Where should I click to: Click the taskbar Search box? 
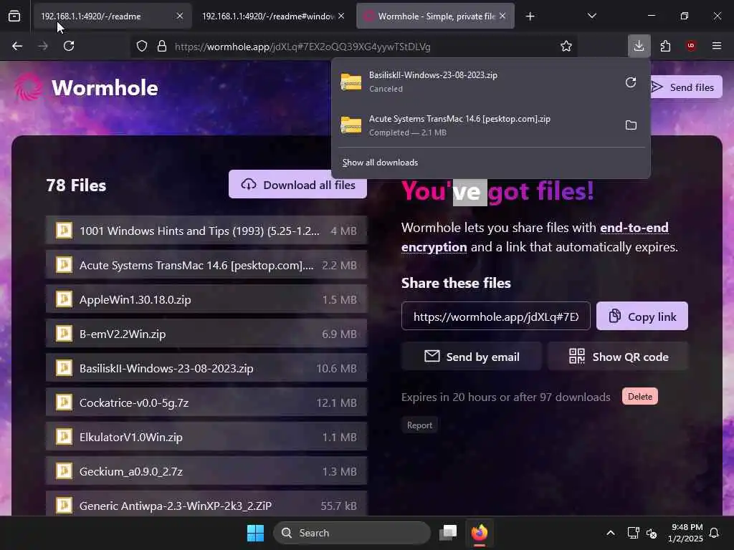click(352, 533)
